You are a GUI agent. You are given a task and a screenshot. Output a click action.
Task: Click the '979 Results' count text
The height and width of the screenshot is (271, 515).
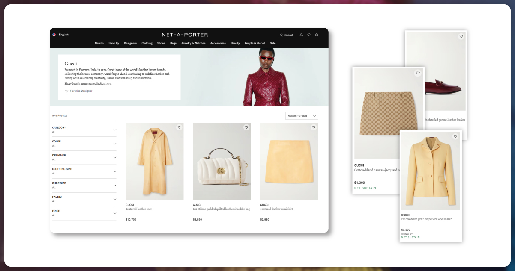60,115
